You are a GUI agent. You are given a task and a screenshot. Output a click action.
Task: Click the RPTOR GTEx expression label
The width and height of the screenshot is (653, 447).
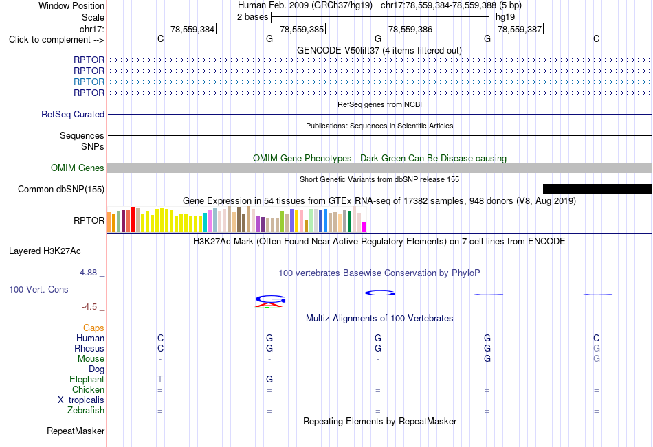pos(89,220)
